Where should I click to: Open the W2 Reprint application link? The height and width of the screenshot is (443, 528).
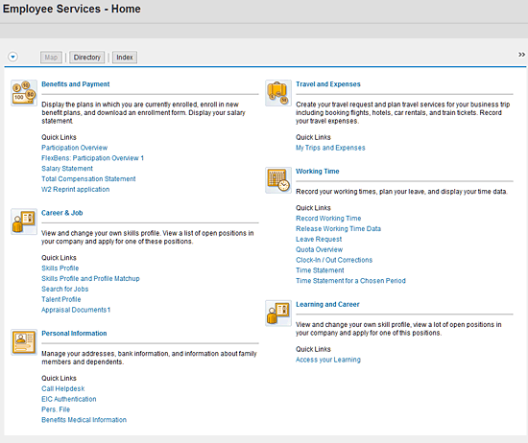76,189
